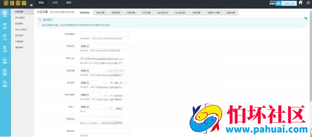Open the 模板 grid icon in sidebar

(x=5, y=72)
